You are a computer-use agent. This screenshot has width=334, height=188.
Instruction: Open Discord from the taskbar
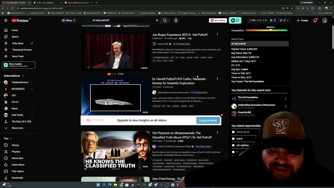pos(156,185)
